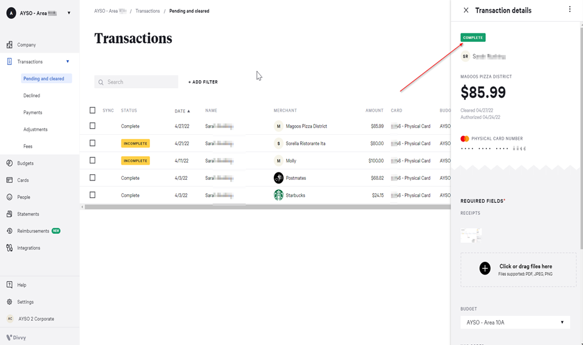Open the Budgets sidebar icon
The image size is (583, 345).
[x=10, y=163]
